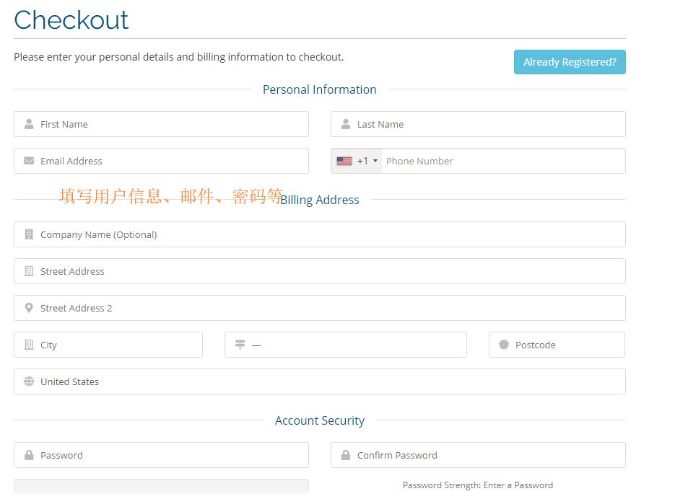Click the padlock icon in Password field

coord(29,455)
